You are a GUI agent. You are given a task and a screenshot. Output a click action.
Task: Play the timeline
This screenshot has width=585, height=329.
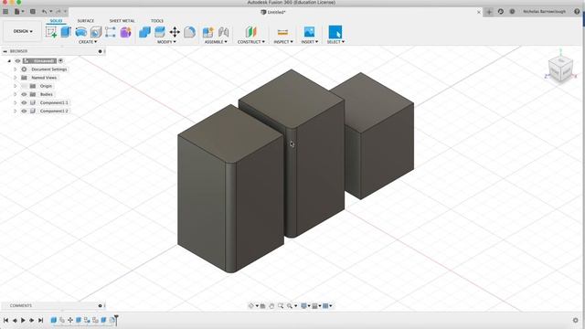point(23,321)
